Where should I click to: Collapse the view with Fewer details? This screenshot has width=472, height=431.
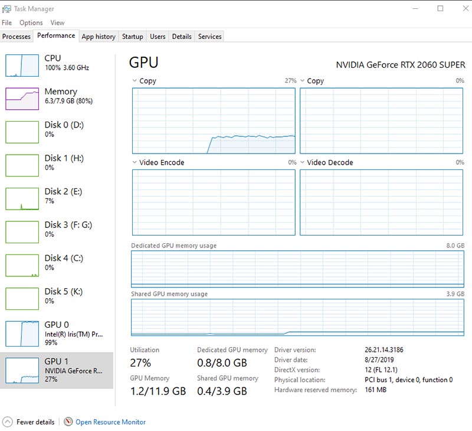coord(28,422)
